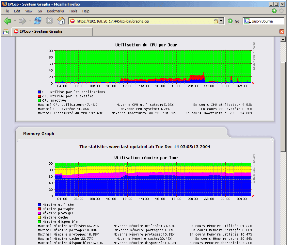287x245 pixels.
Task: Click the green update icon near throbber
Action: 274,11
